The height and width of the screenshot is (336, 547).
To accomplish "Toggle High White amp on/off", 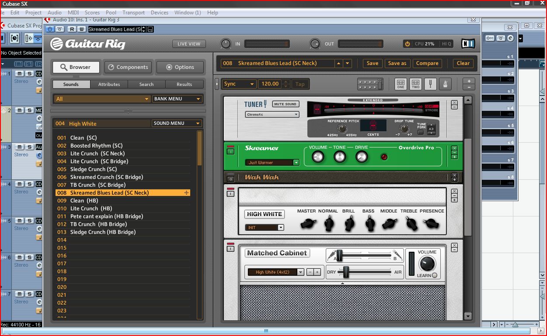I will [230, 193].
